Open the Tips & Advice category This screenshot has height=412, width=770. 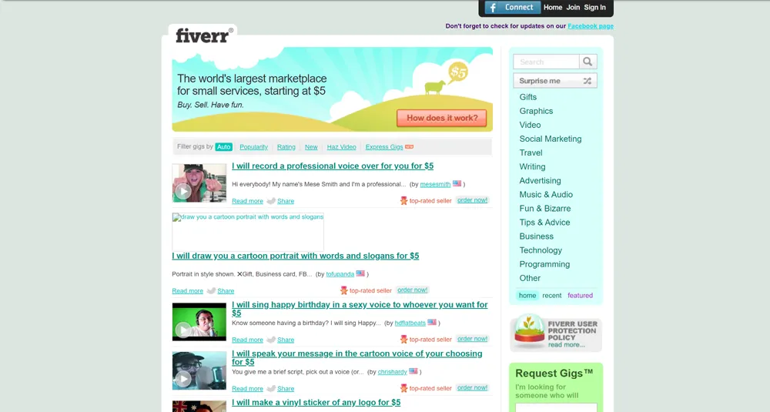click(x=544, y=223)
